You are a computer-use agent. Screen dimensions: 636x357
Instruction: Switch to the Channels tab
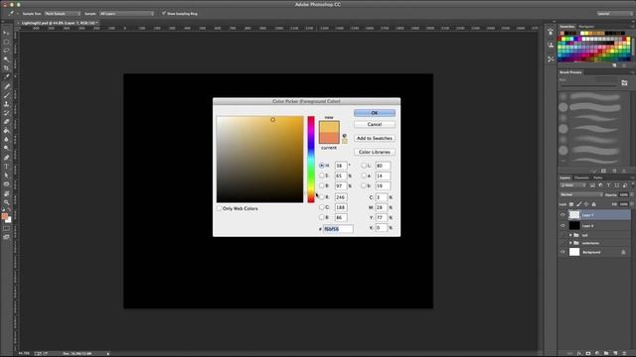click(581, 178)
